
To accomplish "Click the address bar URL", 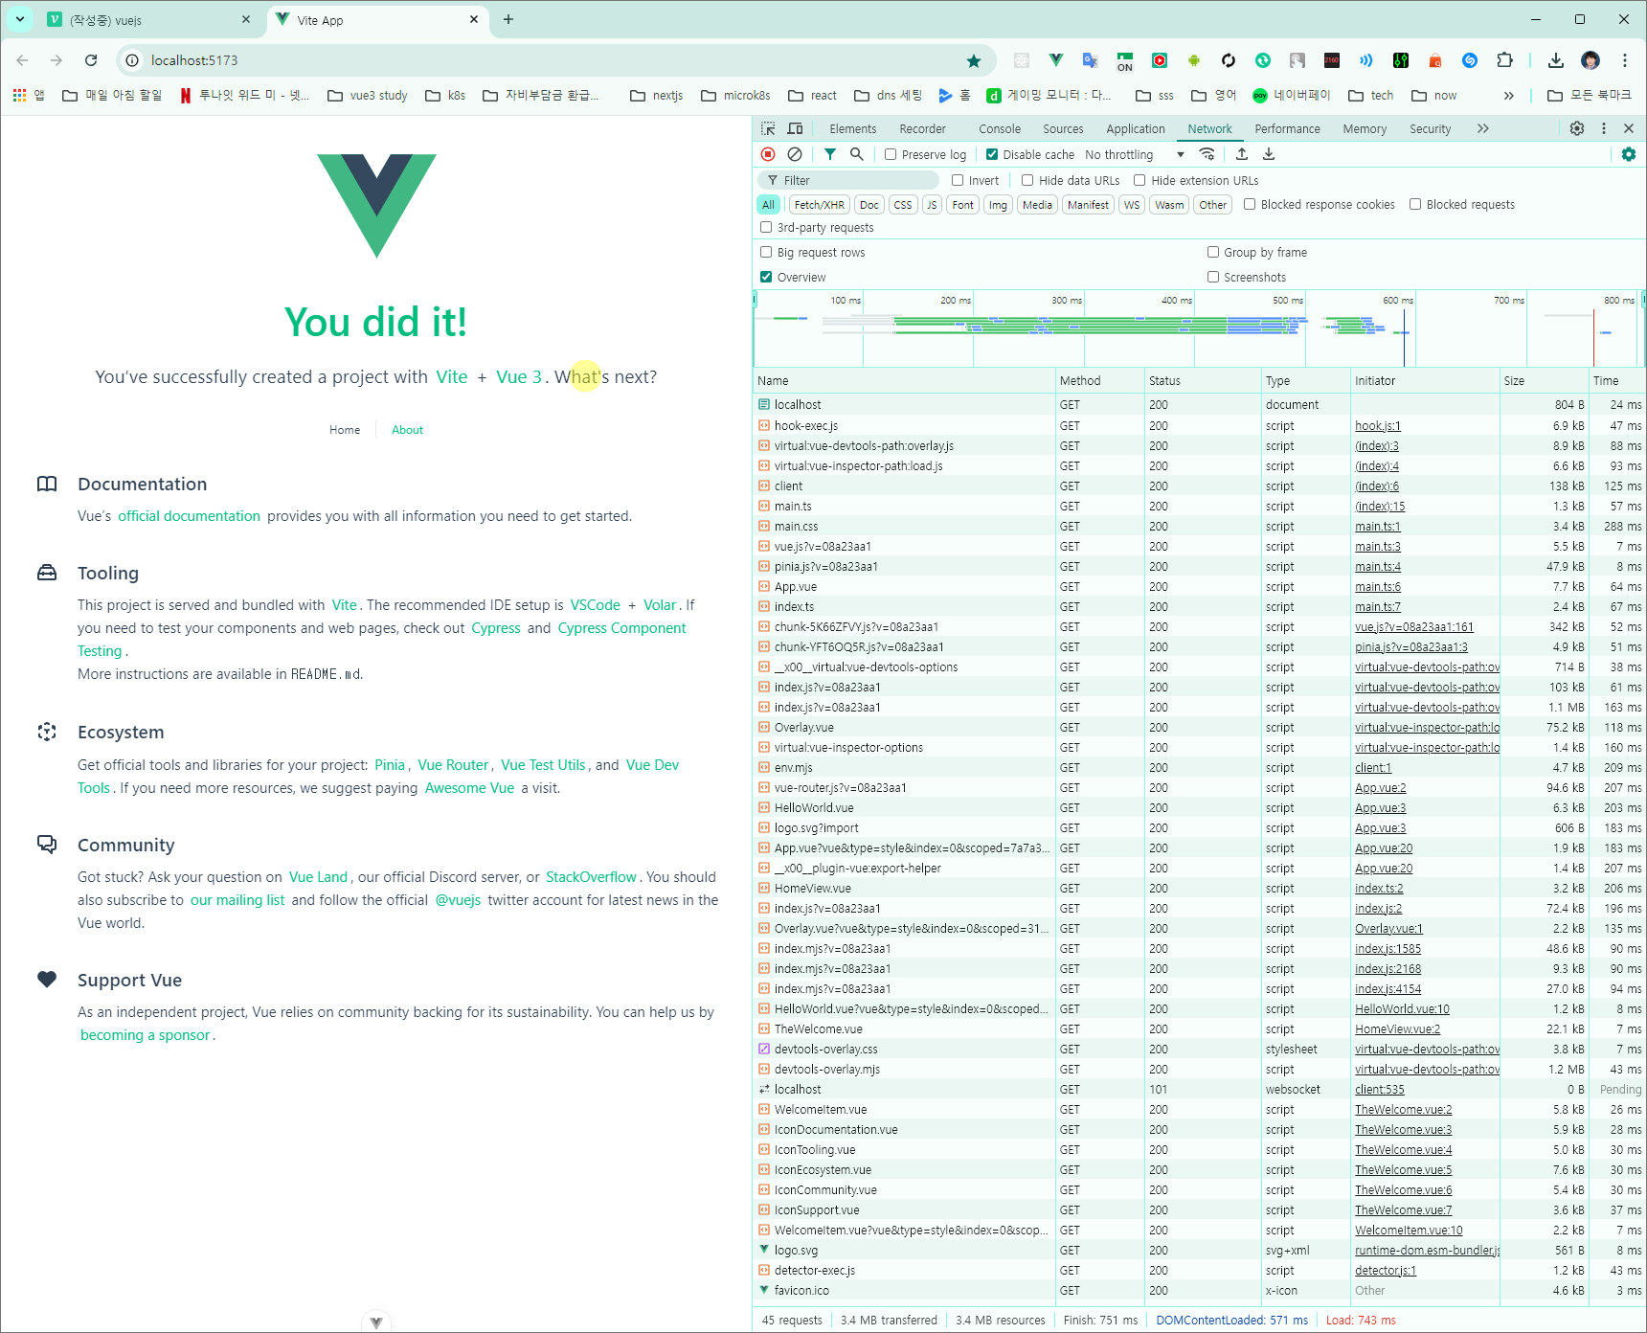I will 194,60.
